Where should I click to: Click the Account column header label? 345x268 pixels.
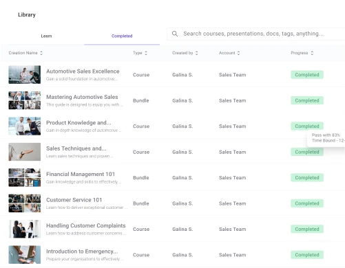[x=227, y=53]
